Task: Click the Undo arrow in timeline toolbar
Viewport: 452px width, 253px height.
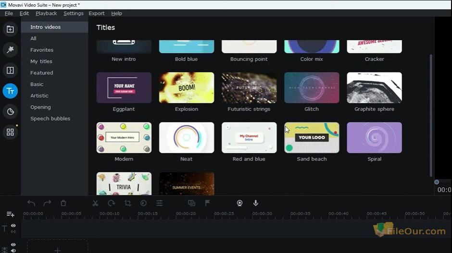Action: click(31, 203)
